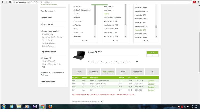Expand the product category list with chevron

coord(85,41)
